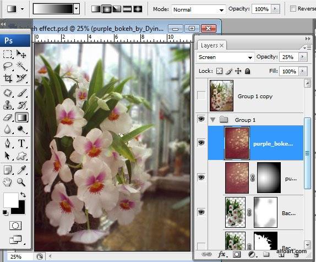Click the add layer style fx button

pos(222,254)
